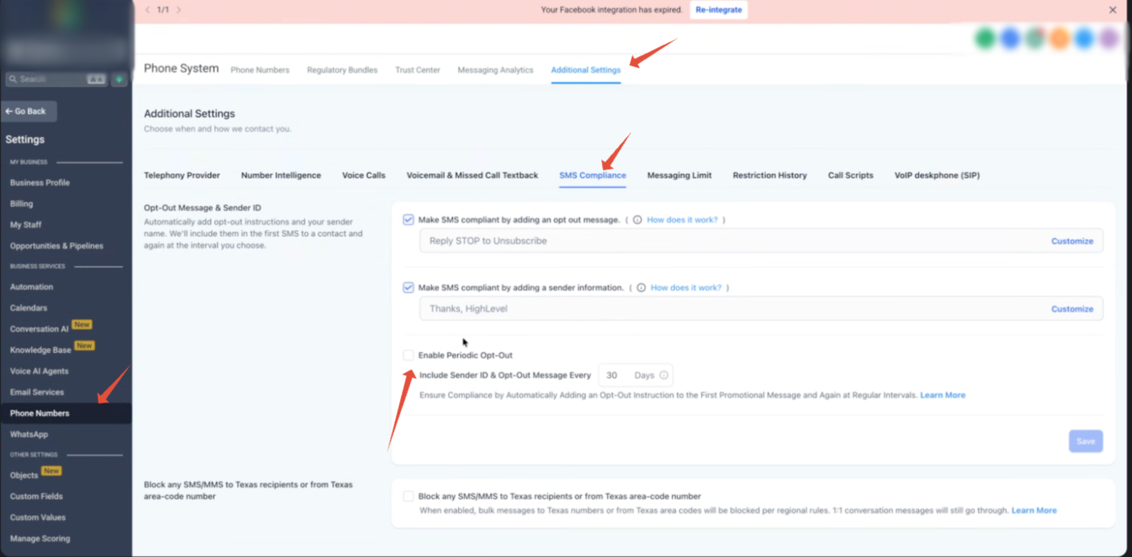
Task: Open Objects in sidebar
Action: click(x=24, y=475)
